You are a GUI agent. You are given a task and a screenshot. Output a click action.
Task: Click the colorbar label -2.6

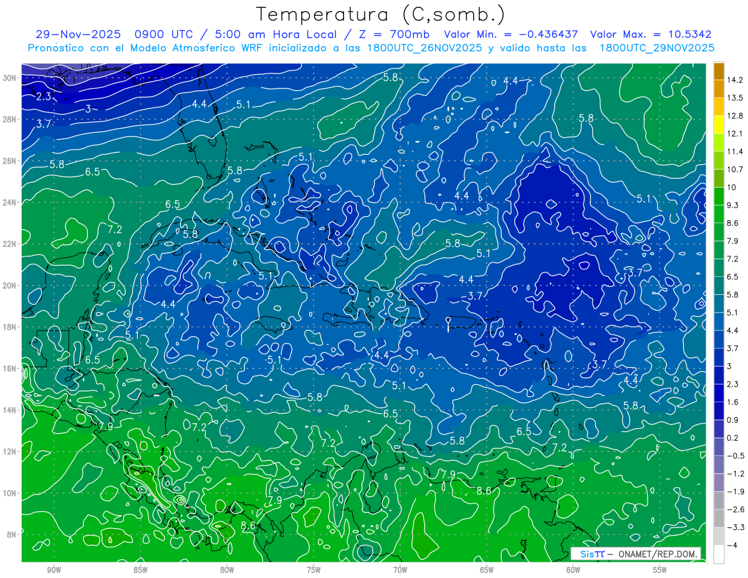(x=736, y=509)
